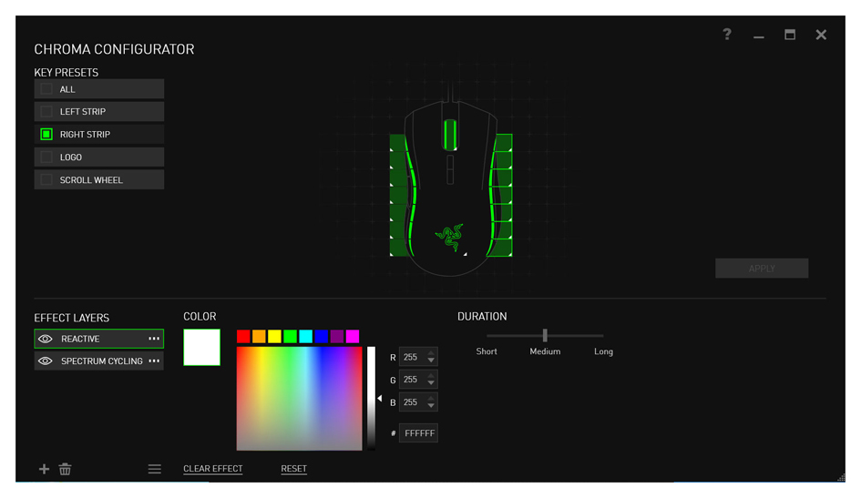Uncheck the RIGHT STRIP preset

(46, 134)
